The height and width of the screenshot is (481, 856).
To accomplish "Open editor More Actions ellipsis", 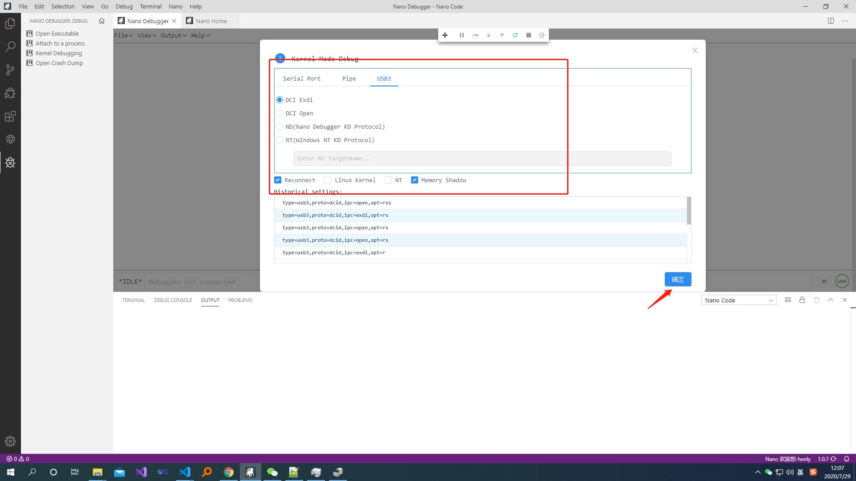I will [845, 21].
